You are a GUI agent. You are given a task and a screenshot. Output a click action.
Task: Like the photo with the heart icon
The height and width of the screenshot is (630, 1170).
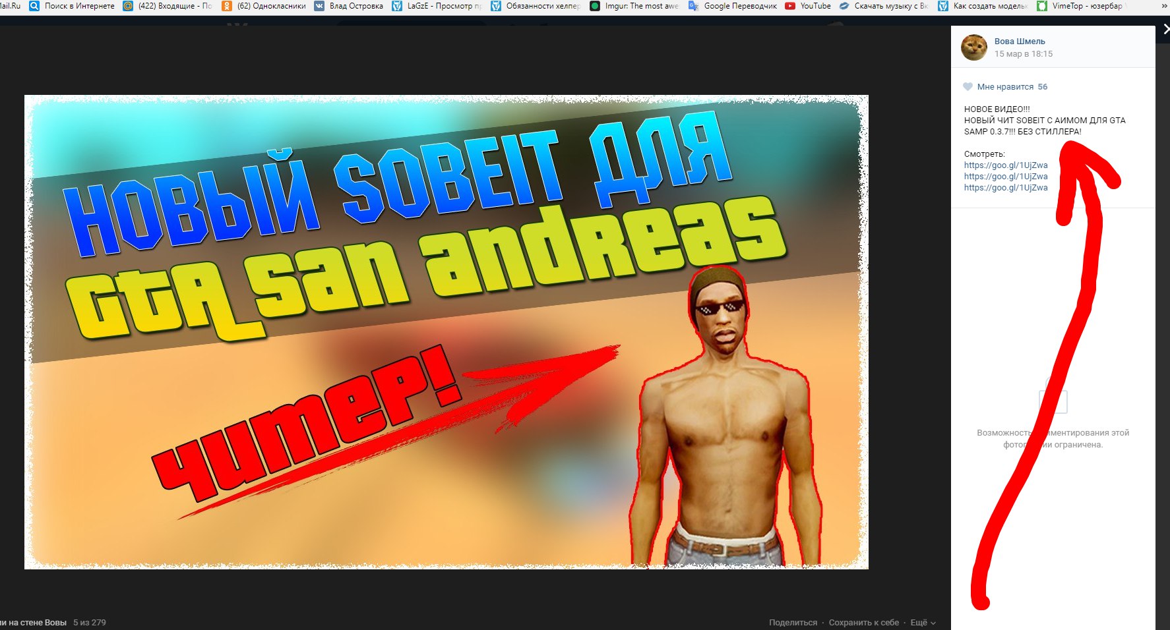(x=968, y=86)
